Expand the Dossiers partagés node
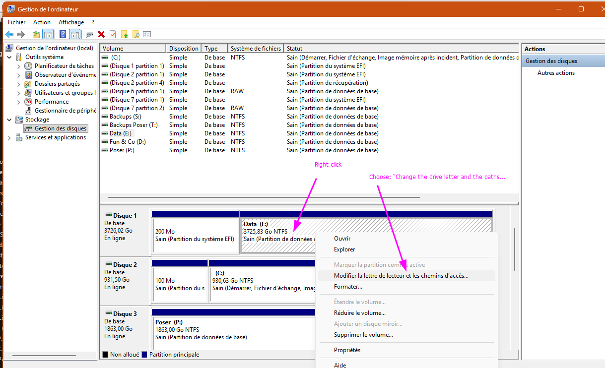The image size is (605, 368). (19, 84)
